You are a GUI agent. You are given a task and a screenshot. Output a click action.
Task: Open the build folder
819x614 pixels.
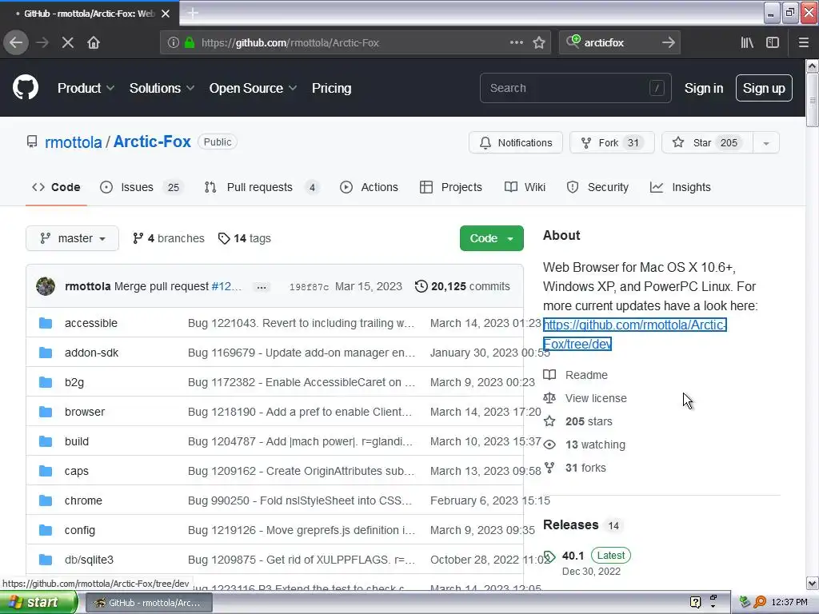(x=76, y=441)
